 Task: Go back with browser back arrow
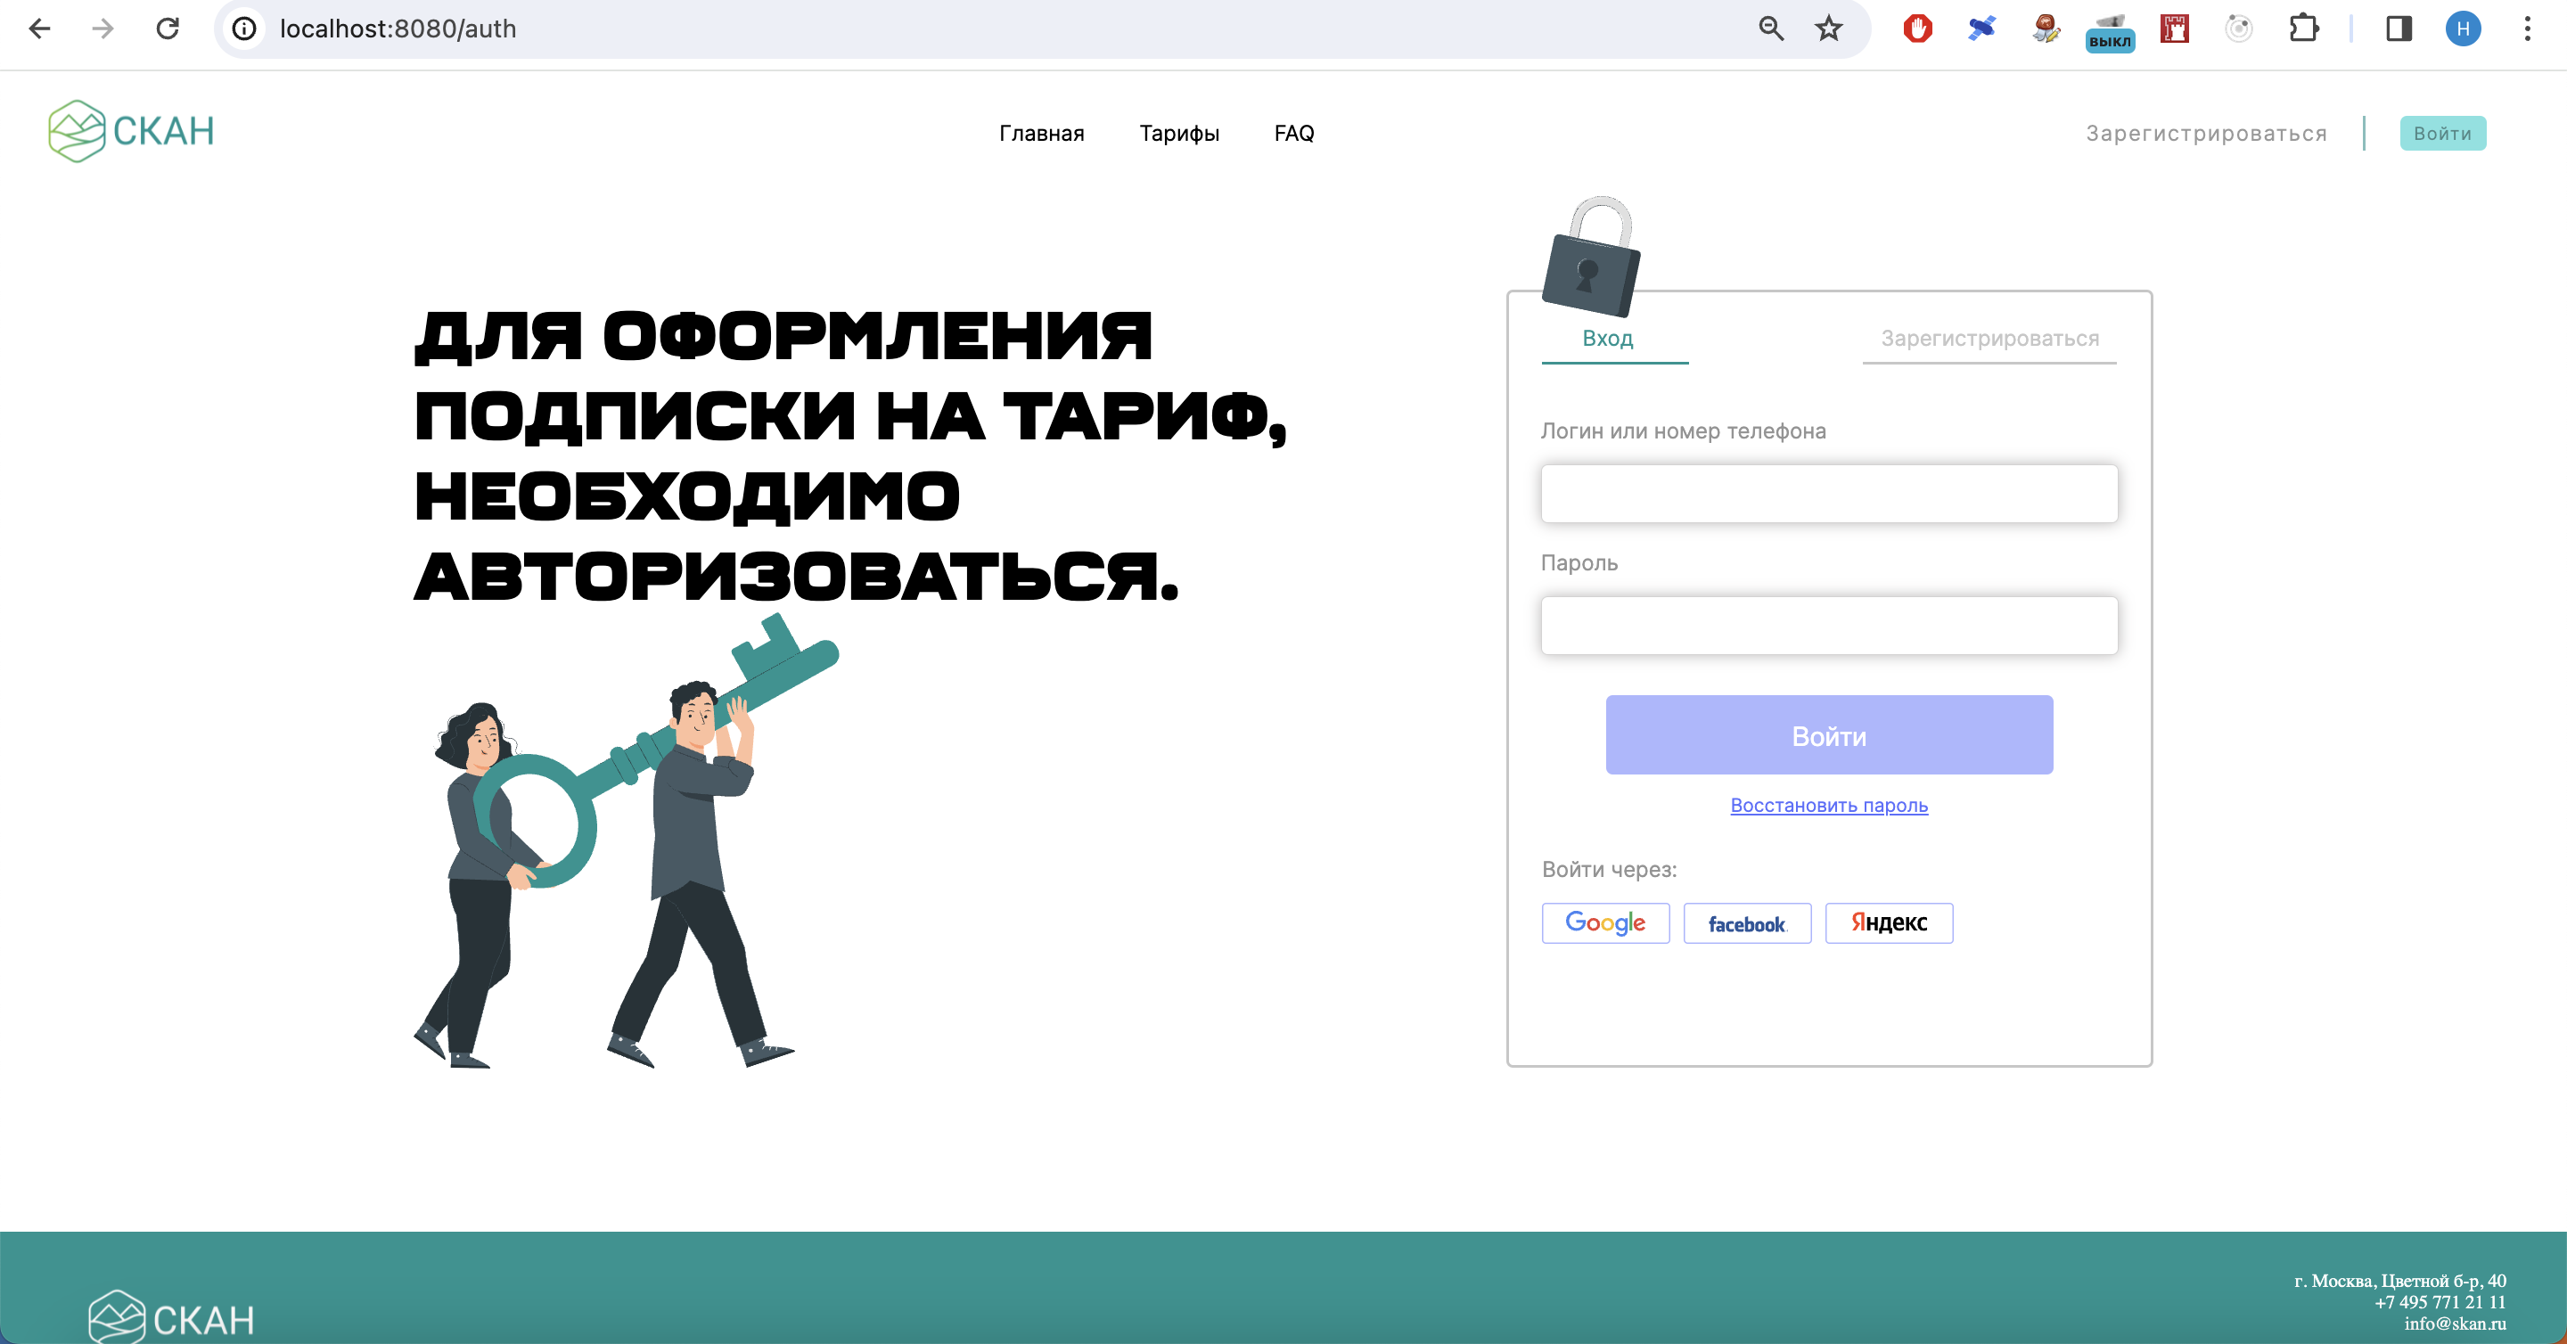40,29
